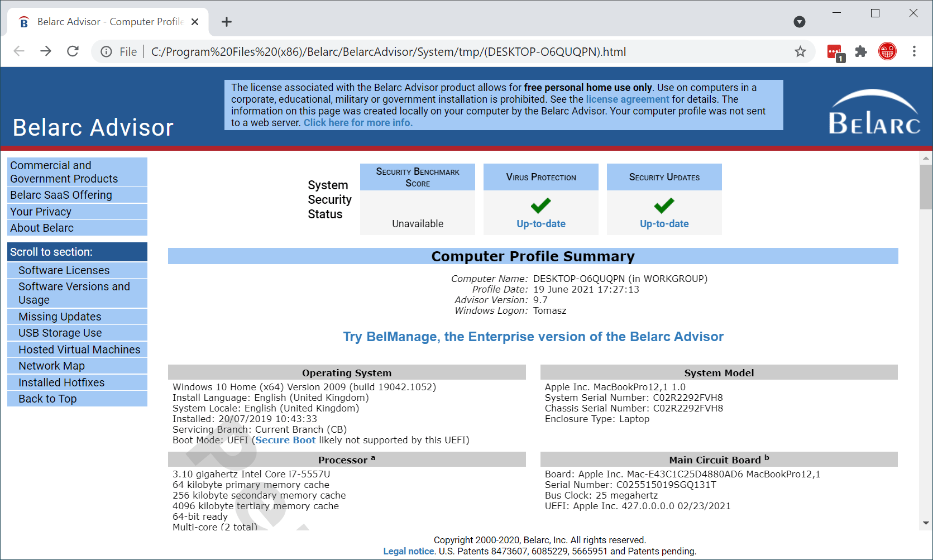The image size is (933, 560).
Task: Open the Extensions puzzle piece menu
Action: (861, 52)
